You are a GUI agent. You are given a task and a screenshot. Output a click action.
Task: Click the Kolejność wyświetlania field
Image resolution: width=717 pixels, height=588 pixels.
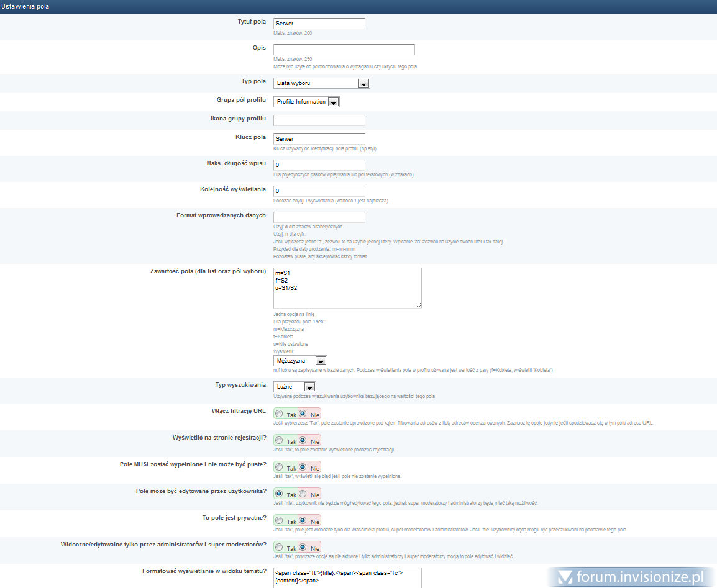pos(319,191)
